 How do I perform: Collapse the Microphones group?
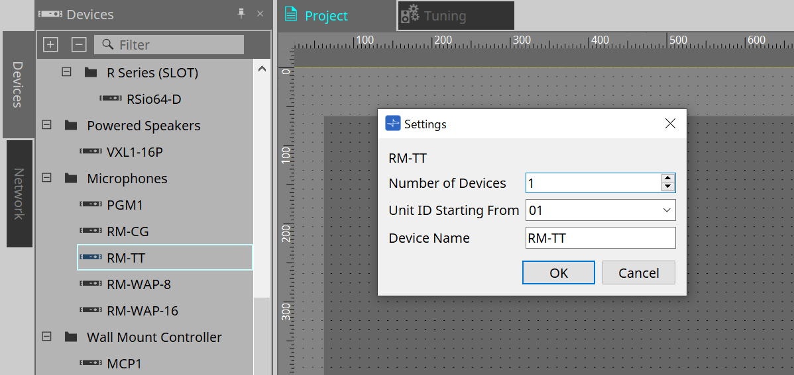[x=46, y=178]
